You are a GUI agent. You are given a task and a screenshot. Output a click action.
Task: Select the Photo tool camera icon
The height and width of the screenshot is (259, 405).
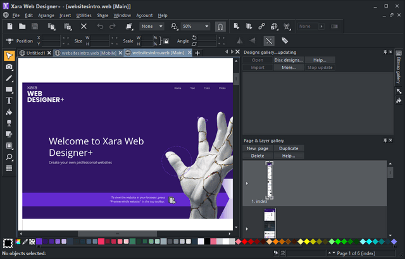tap(9, 67)
